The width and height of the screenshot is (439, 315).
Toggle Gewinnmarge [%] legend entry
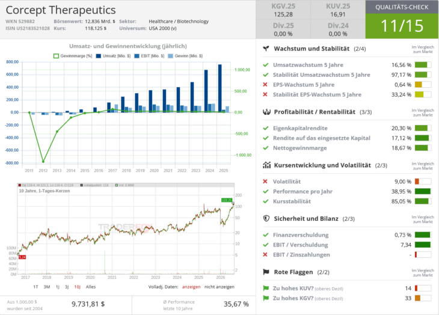click(x=73, y=56)
